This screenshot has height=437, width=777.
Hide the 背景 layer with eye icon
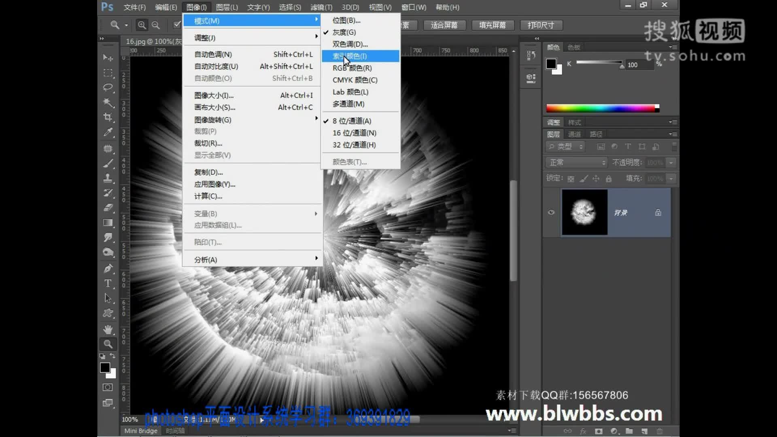point(551,212)
